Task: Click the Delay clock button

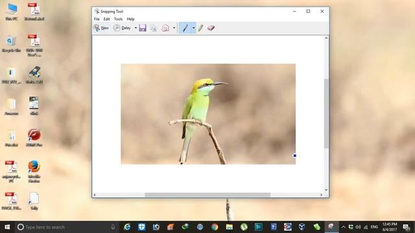Action: pos(122,28)
